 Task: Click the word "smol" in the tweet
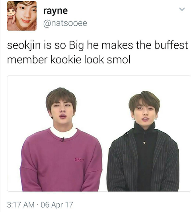(119, 59)
